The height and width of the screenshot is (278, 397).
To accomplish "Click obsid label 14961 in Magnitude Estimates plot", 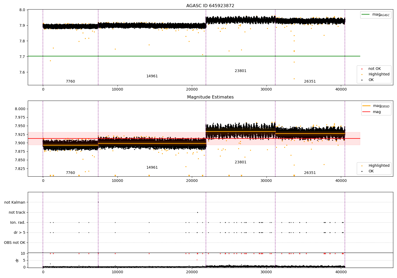I will (152, 168).
